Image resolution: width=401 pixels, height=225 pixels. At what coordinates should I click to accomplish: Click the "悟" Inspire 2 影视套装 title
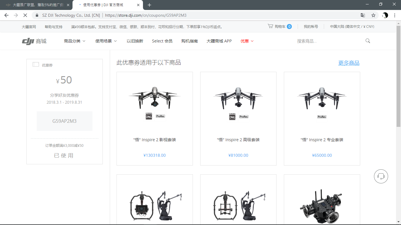click(x=155, y=140)
